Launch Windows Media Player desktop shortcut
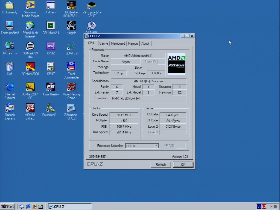Image resolution: width=280 pixels, height=210 pixels. 30,5
